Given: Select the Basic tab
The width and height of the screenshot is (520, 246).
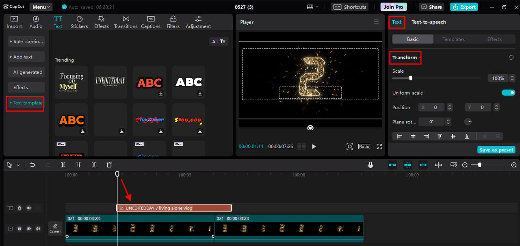Looking at the screenshot, I should tap(413, 39).
